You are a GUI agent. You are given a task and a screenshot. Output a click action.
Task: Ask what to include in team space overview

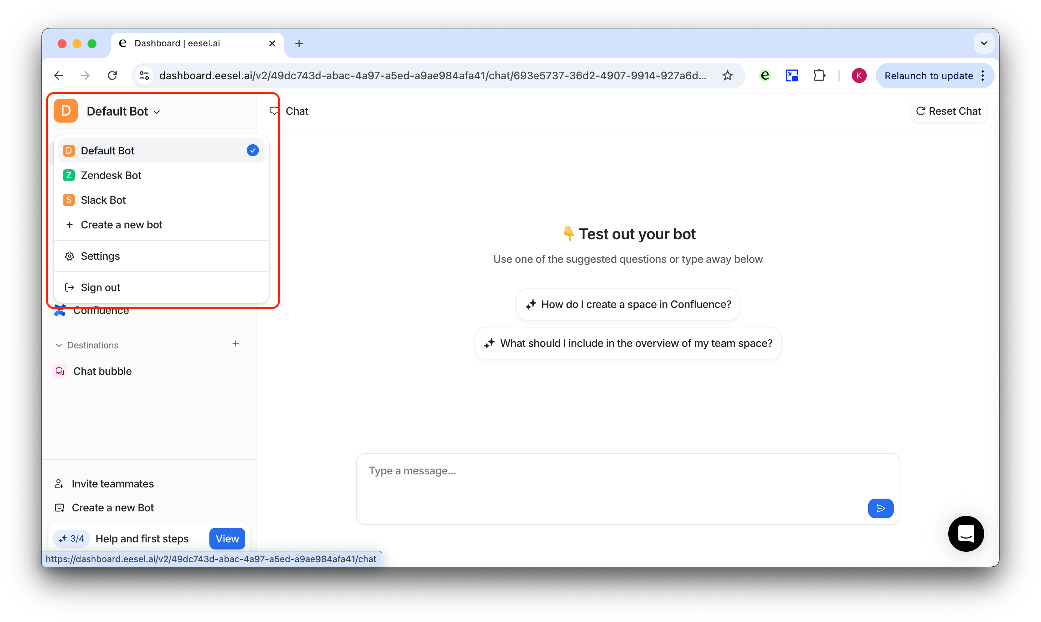point(627,343)
